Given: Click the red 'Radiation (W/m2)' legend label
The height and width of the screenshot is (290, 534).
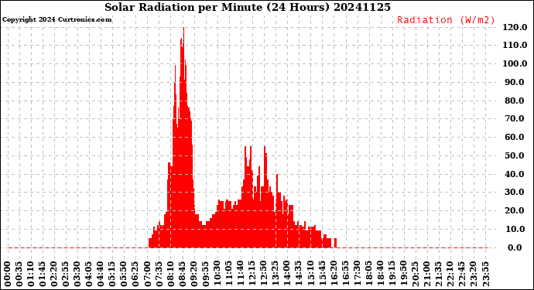Looking at the screenshot, I should pyautogui.click(x=446, y=20).
